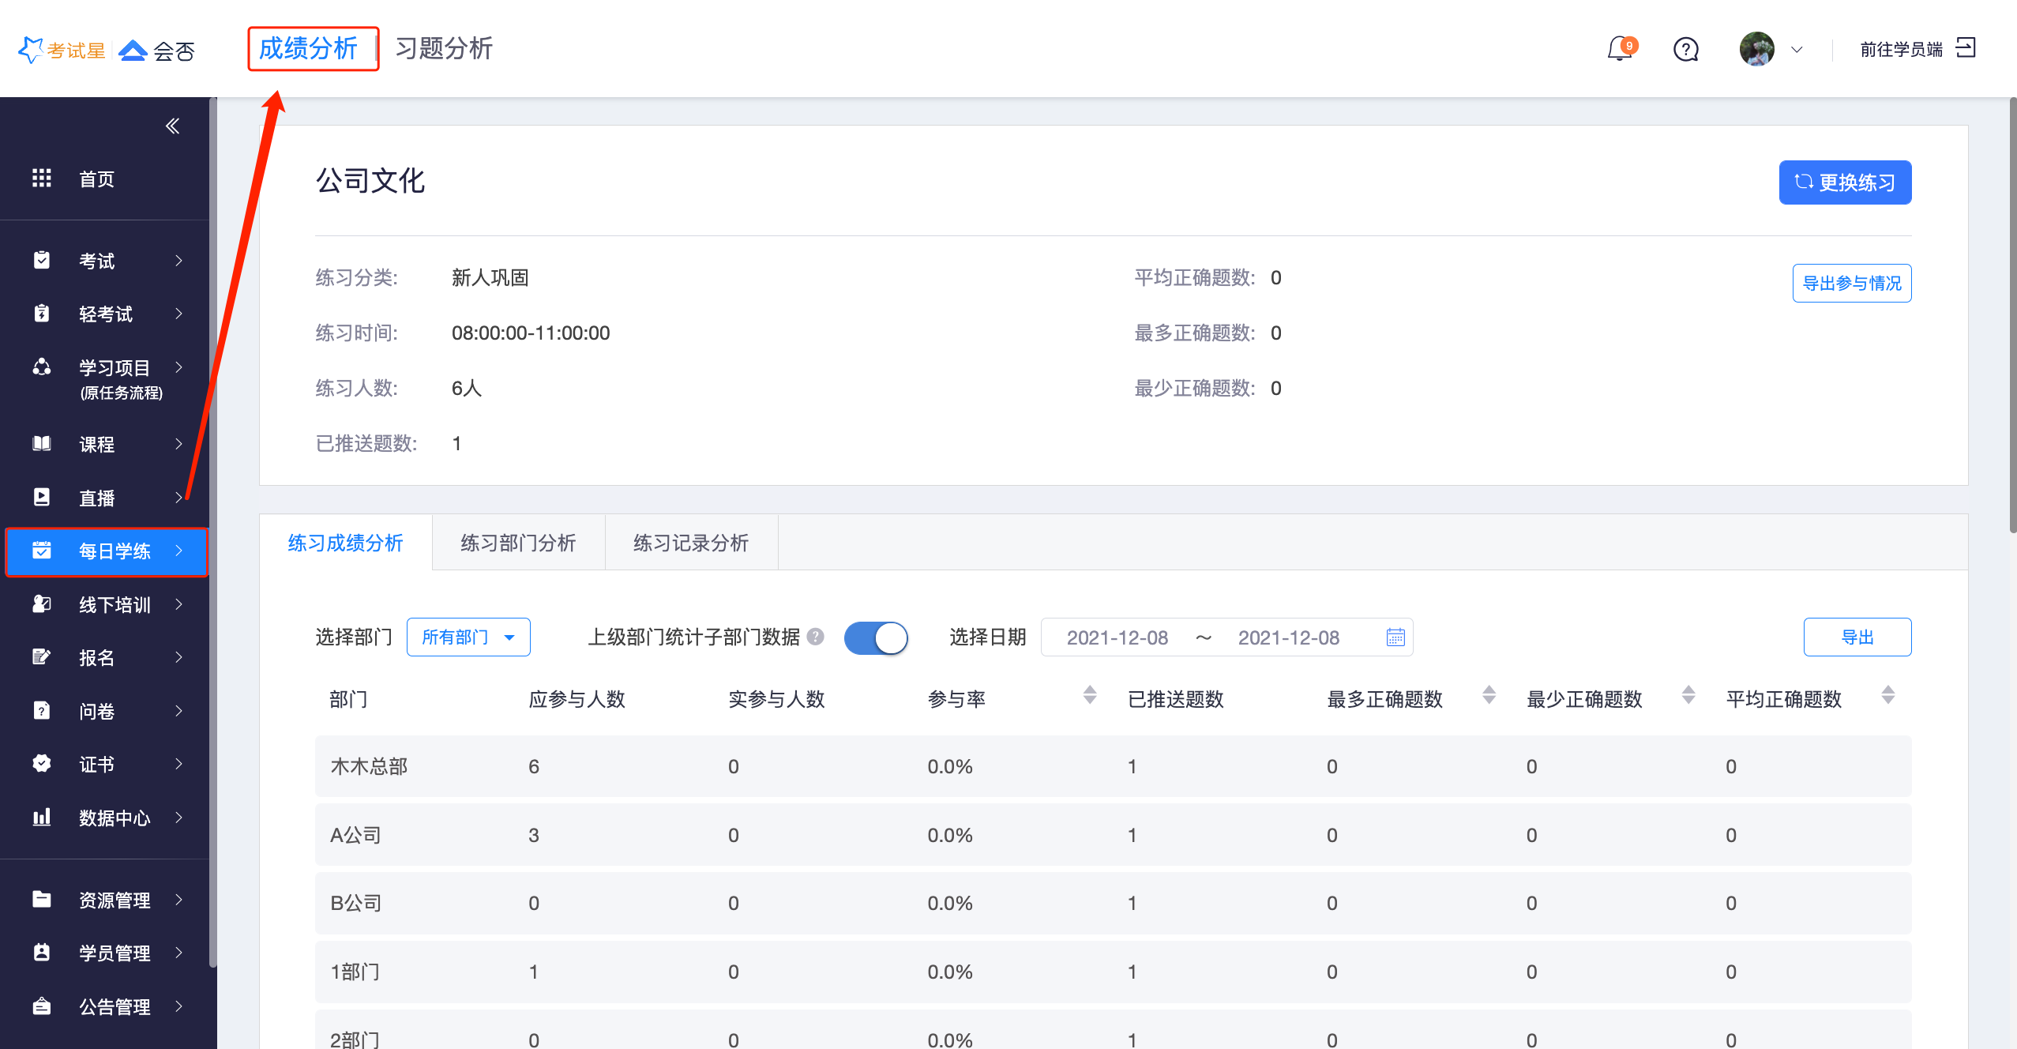The width and height of the screenshot is (2017, 1049).
Task: Open the 练习部门分析 tab
Action: 518,543
